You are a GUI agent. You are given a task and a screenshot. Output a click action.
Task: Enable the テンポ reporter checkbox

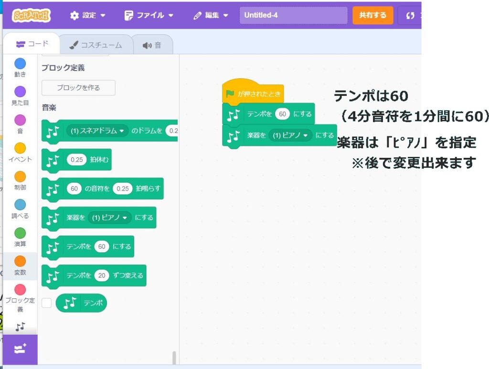click(46, 303)
